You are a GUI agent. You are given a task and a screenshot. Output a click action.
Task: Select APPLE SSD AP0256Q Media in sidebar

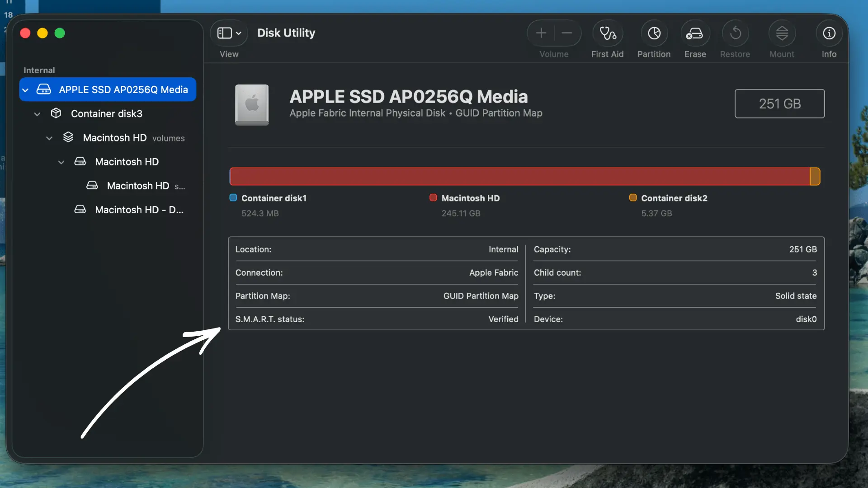pyautogui.click(x=108, y=89)
